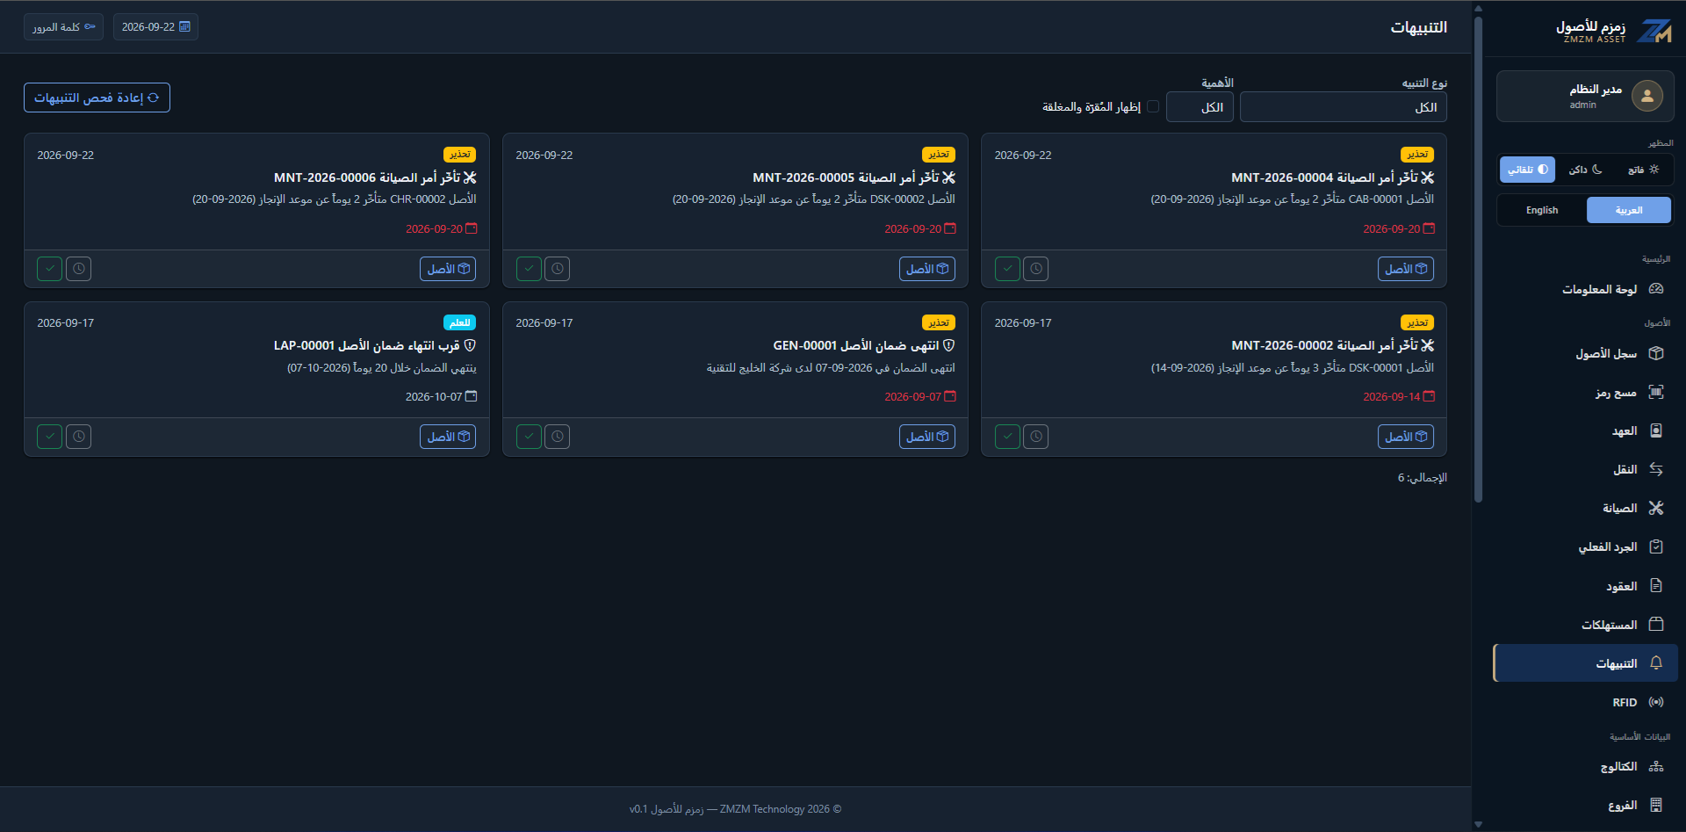
Task: Click the re-check alerts button
Action: coord(97,98)
